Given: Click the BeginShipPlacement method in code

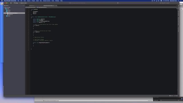Looking at the screenshot, I should [44, 43].
